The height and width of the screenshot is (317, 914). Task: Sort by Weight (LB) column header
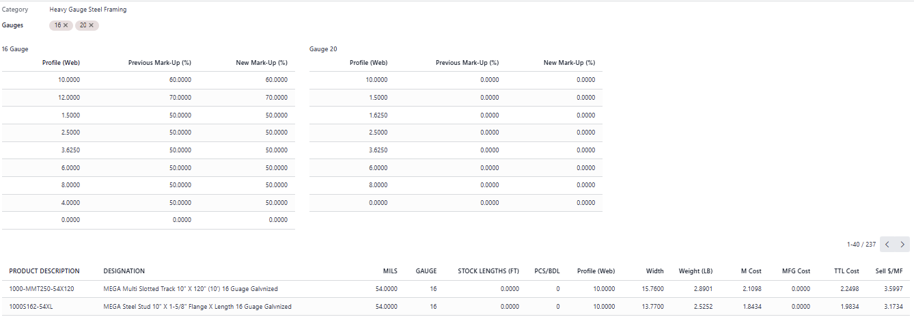click(696, 271)
